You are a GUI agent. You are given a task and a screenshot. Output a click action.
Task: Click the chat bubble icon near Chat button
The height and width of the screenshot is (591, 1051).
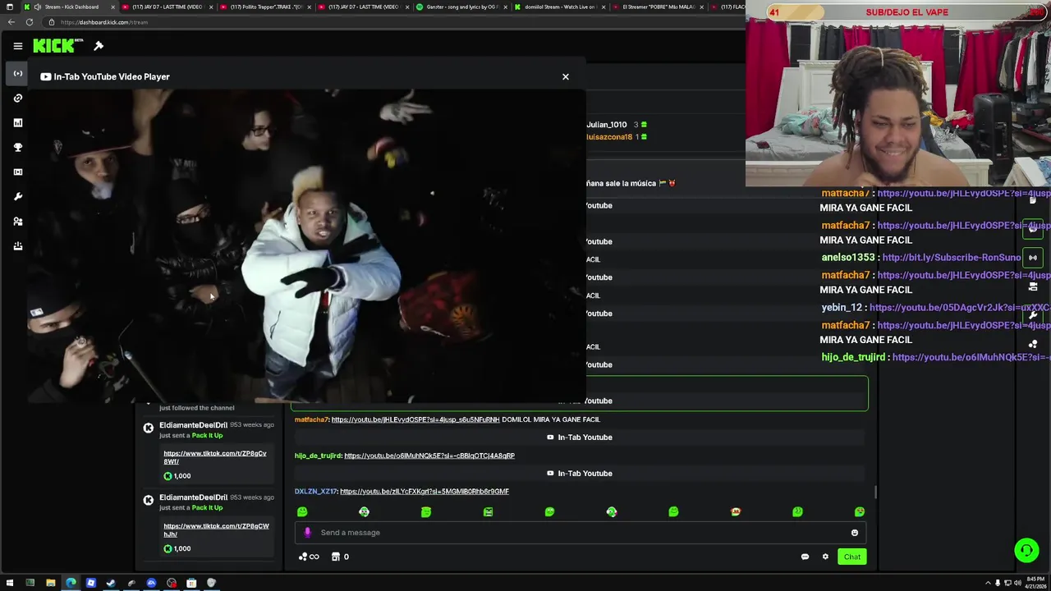tap(805, 557)
